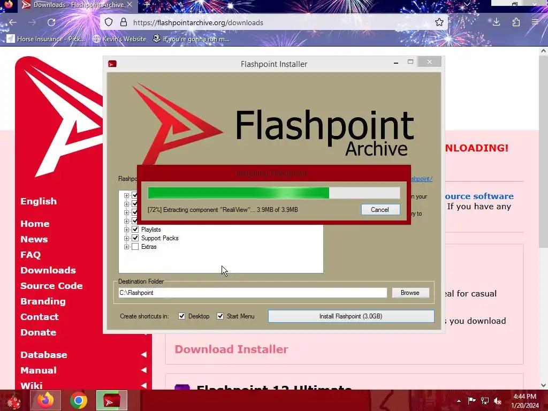Expand the Manual sidebar submenu arrow
Screen dimensions: 548x411
click(143, 370)
